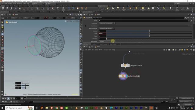
Task: Toggle the Split Group checkbox
Action: (86, 26)
